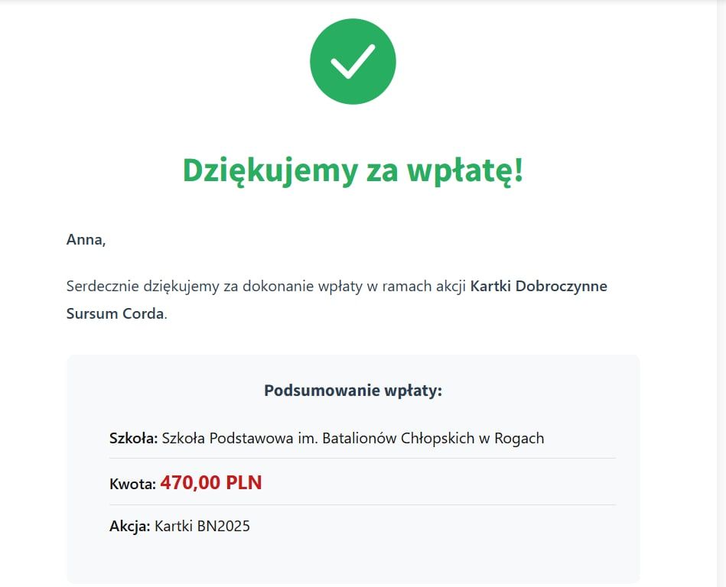Click the "Akcja:" label
726x587 pixels.
point(129,526)
